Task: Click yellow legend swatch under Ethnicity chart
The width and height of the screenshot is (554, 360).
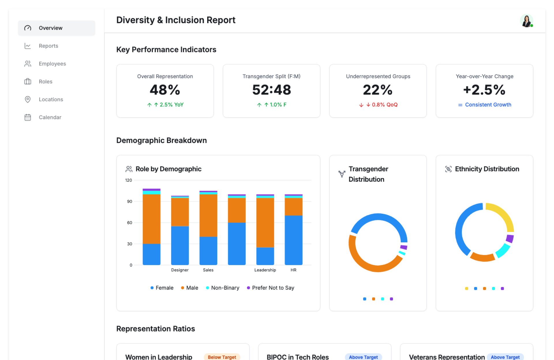Action: click(x=467, y=288)
